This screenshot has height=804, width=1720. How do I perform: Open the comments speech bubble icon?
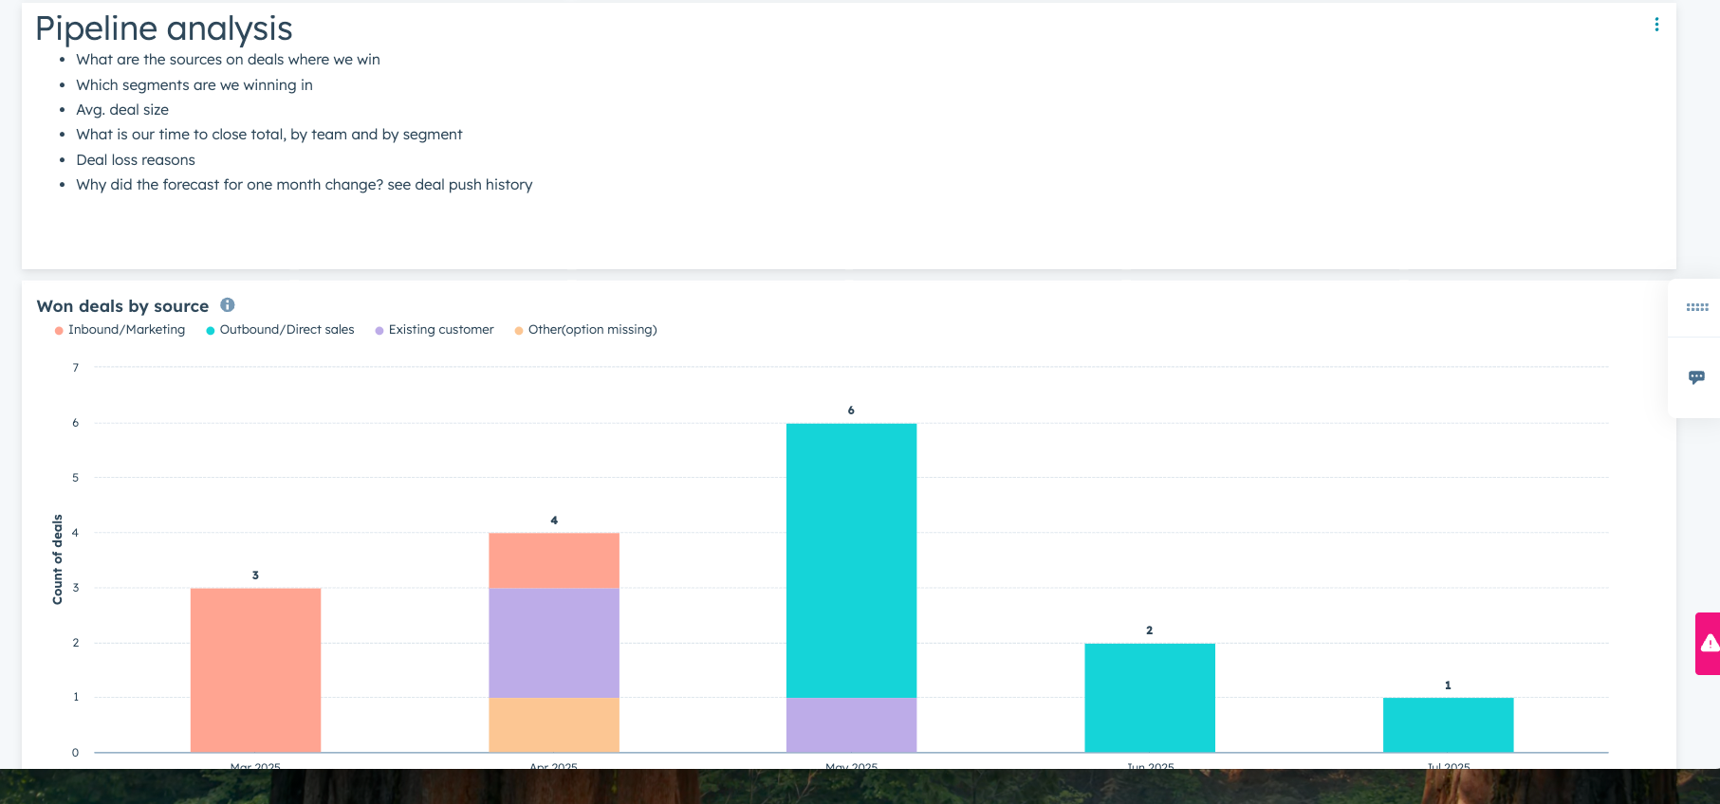pyautogui.click(x=1697, y=377)
